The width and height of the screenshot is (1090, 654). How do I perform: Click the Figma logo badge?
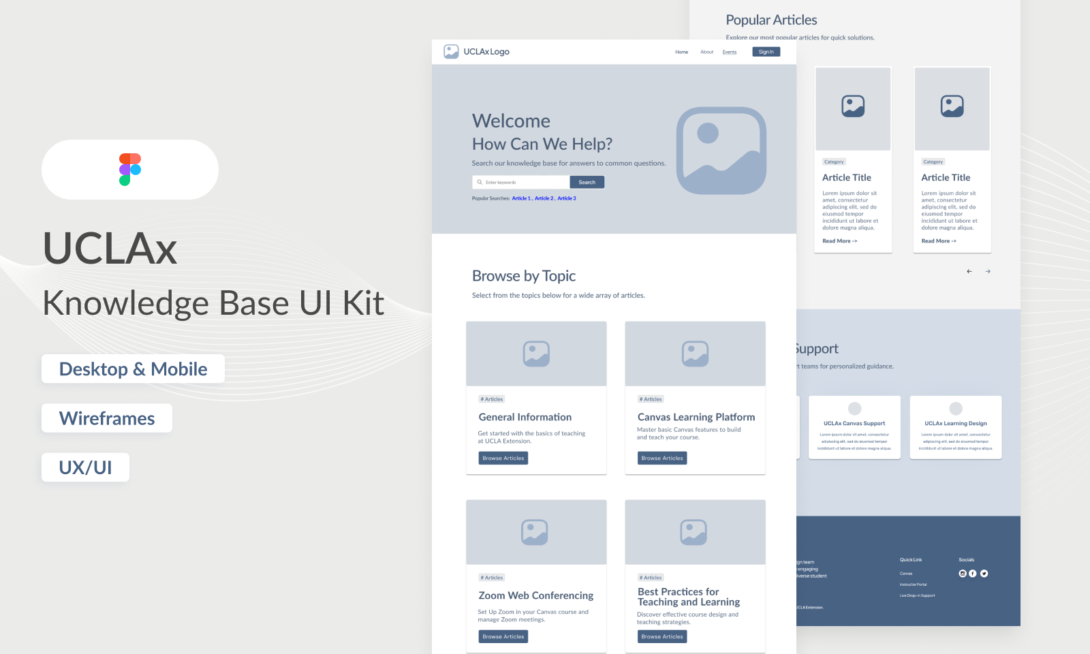129,170
